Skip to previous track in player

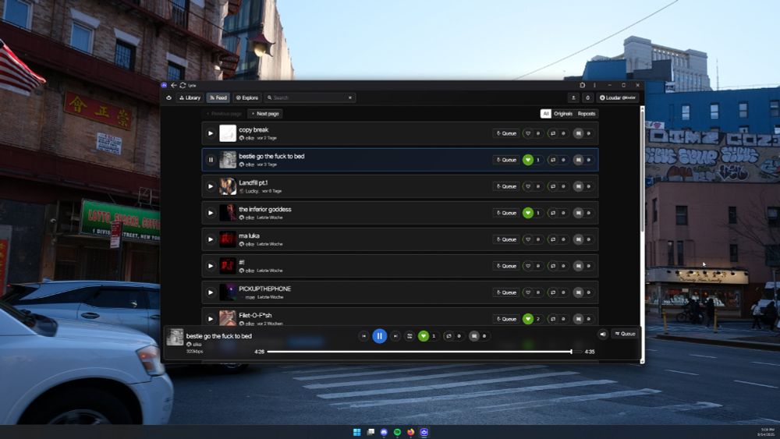(363, 336)
